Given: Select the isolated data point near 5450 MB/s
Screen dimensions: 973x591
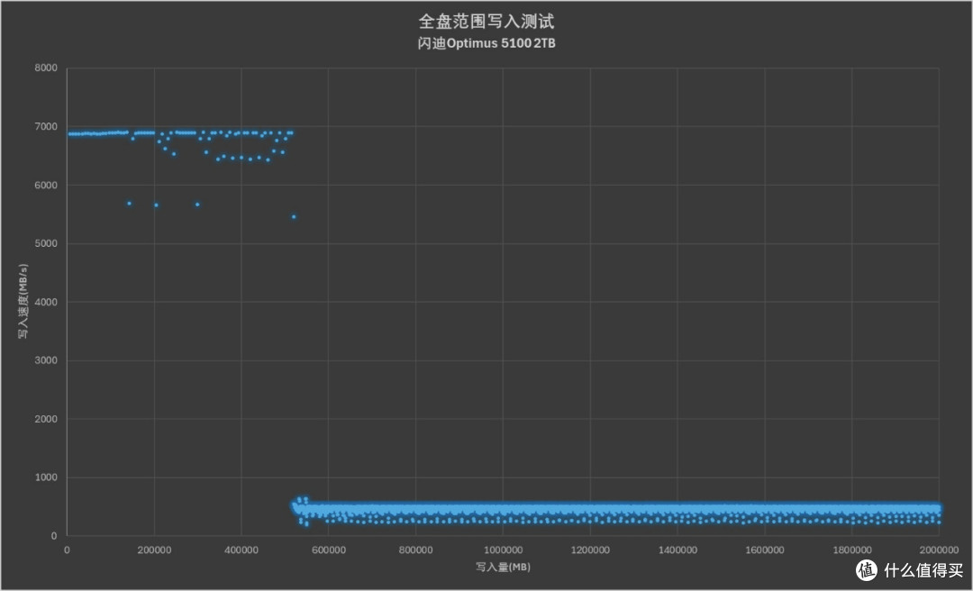Looking at the screenshot, I should (294, 216).
